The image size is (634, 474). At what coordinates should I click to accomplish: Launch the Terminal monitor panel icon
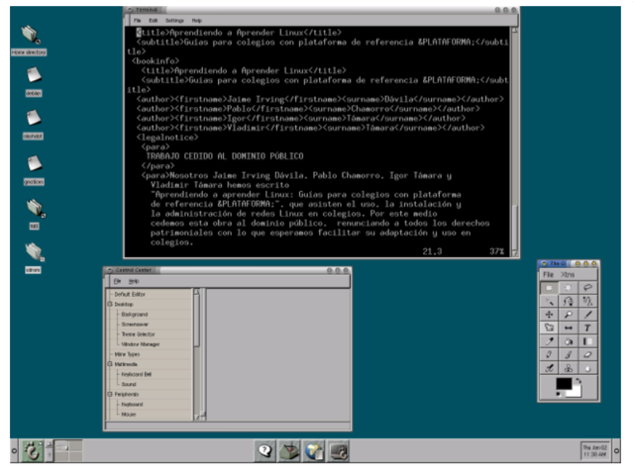[339, 450]
